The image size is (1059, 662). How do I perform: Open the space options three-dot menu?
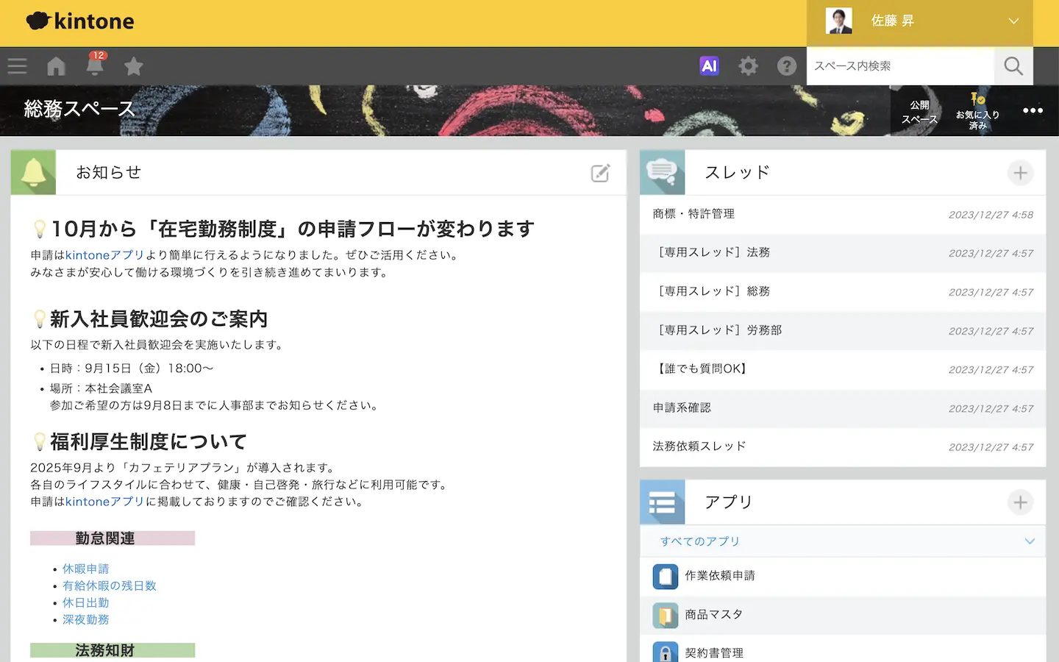coord(1033,110)
